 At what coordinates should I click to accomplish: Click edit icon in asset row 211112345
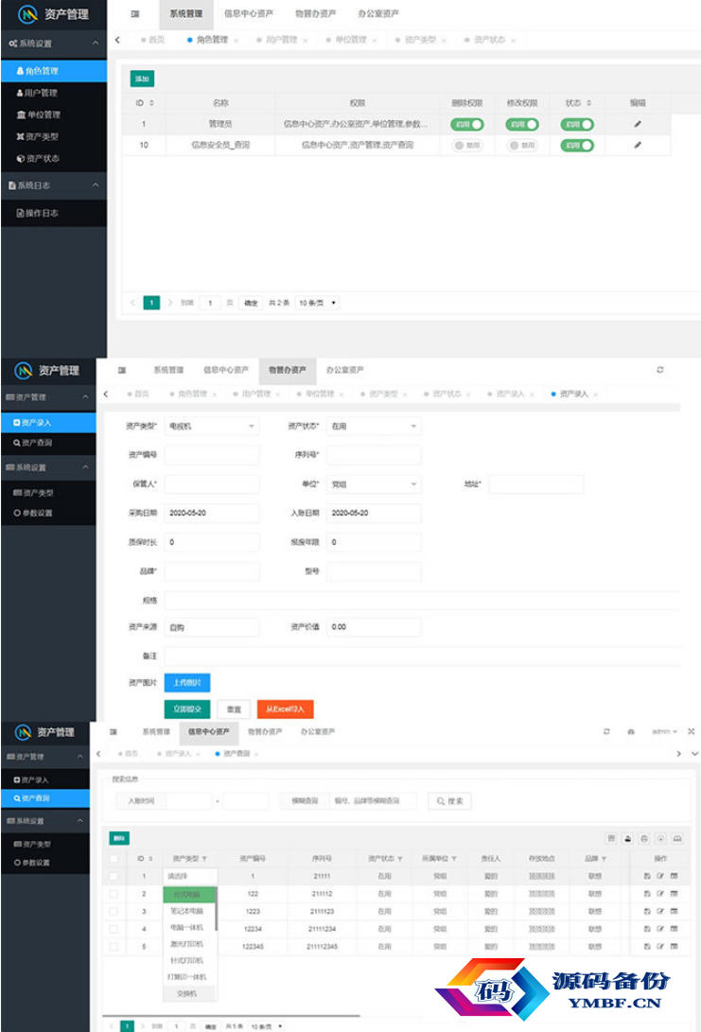660,947
